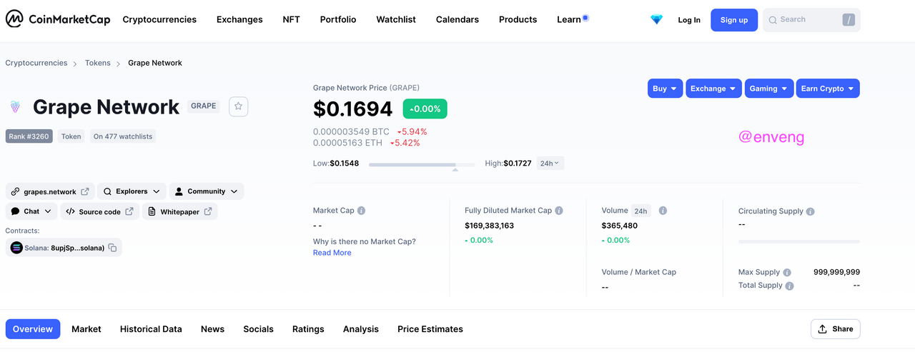
Task: Open Calendars in top navigation
Action: [x=457, y=20]
